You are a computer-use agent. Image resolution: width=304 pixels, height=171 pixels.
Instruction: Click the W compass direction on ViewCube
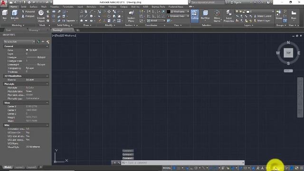click(x=278, y=53)
